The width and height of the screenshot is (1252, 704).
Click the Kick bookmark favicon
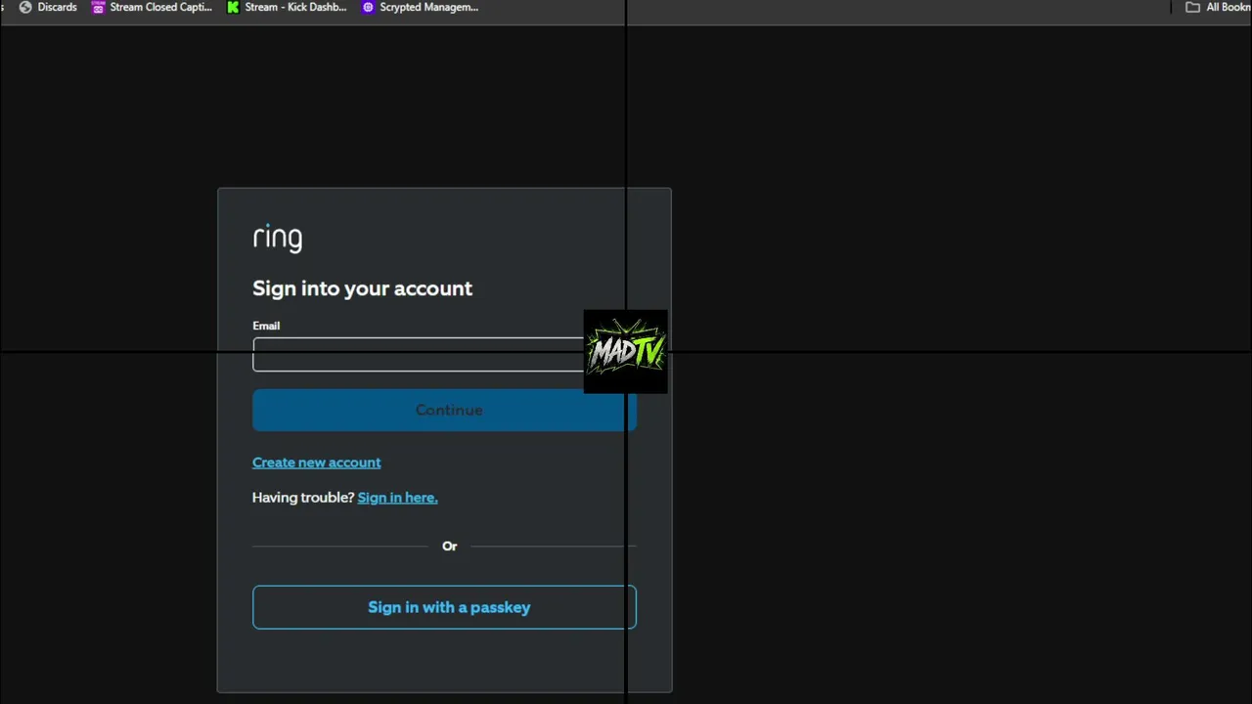(233, 7)
